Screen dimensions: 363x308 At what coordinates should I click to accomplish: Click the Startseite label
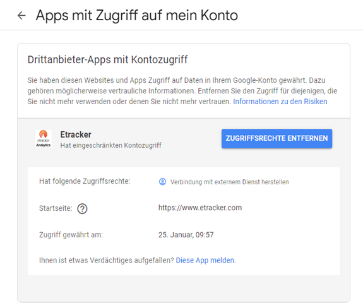(x=56, y=208)
